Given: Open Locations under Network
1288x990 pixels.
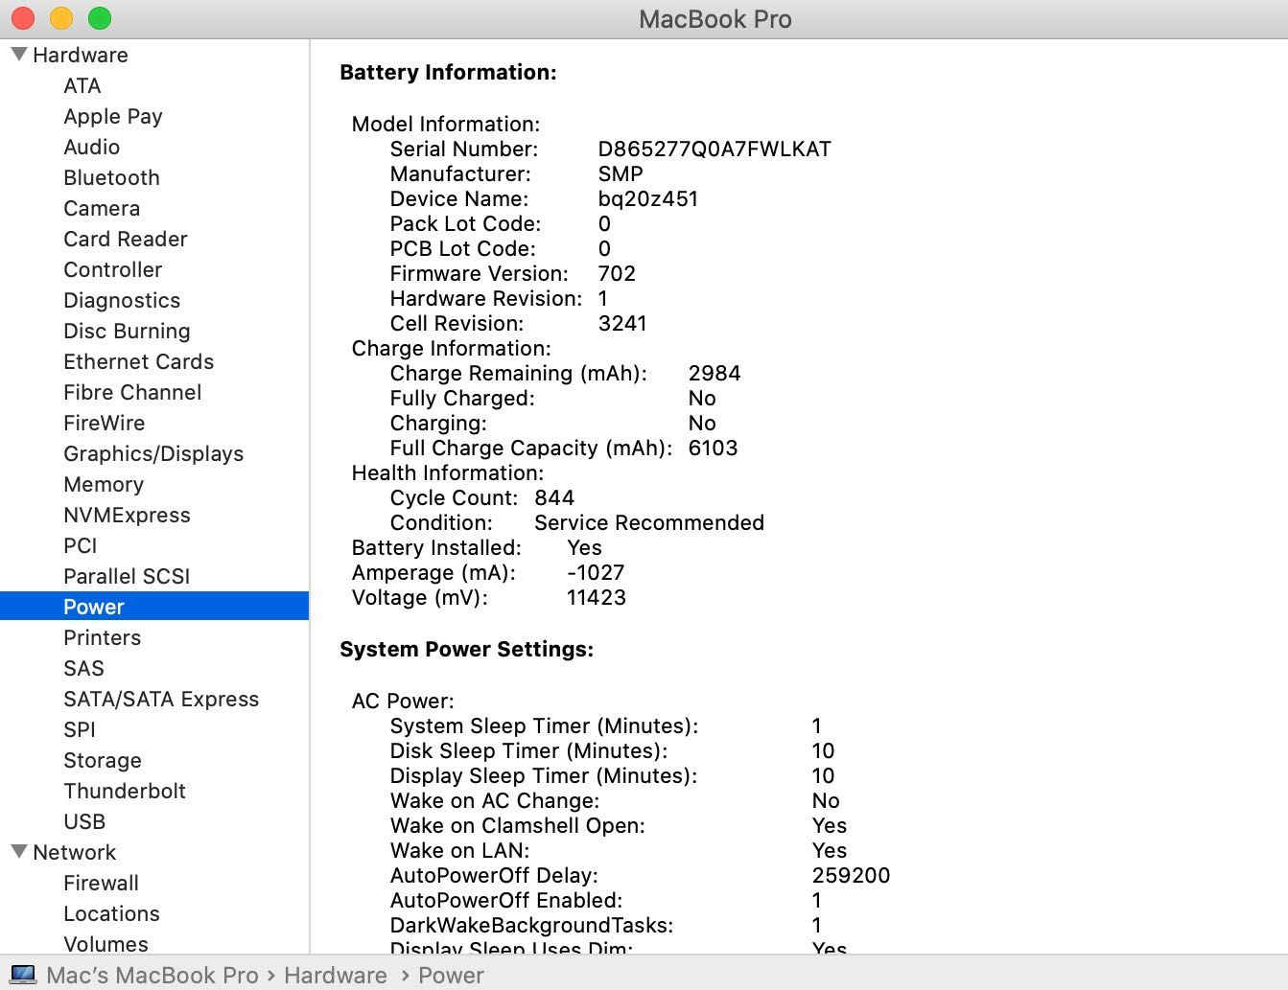Looking at the screenshot, I should click(111, 913).
